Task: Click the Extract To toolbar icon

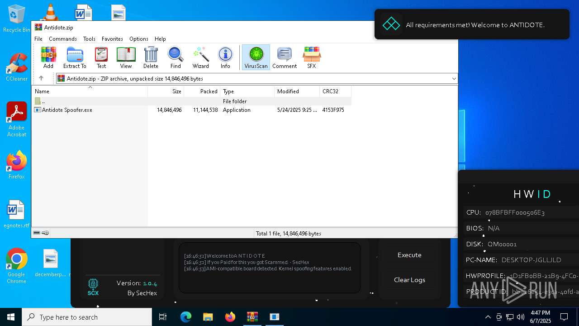Action: 75,58
